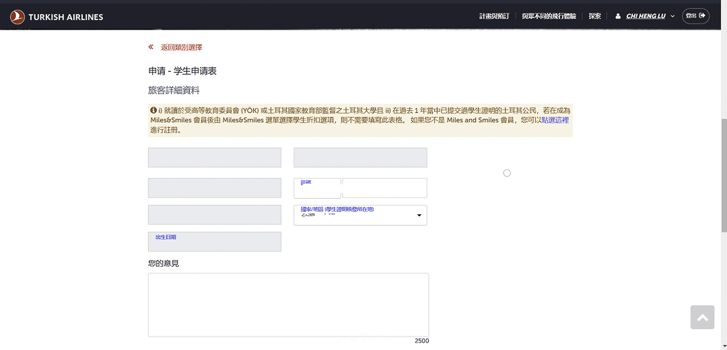Follow the 點選這裡 registration link
727x350 pixels.
coord(555,120)
